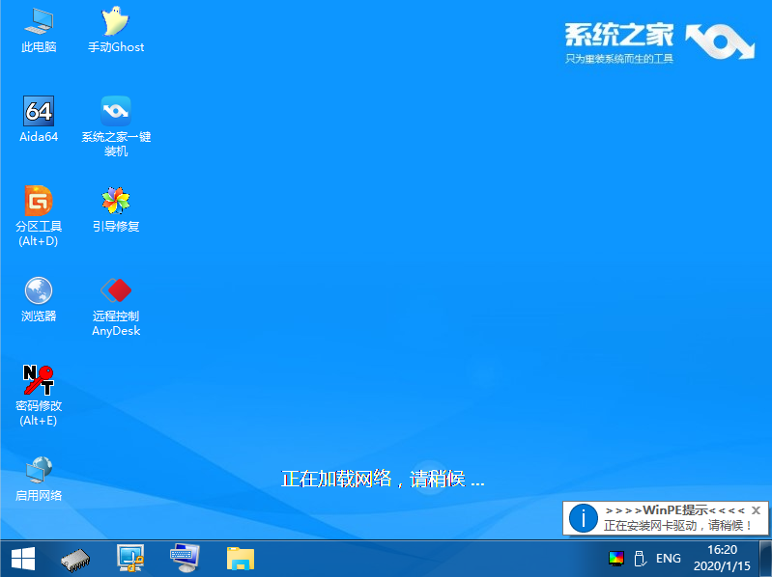
Task: Open the Aida64 desktop shortcut
Action: pyautogui.click(x=39, y=120)
